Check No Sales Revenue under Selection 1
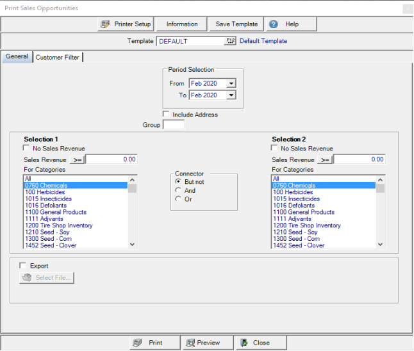The width and height of the screenshot is (414, 351). tap(26, 149)
